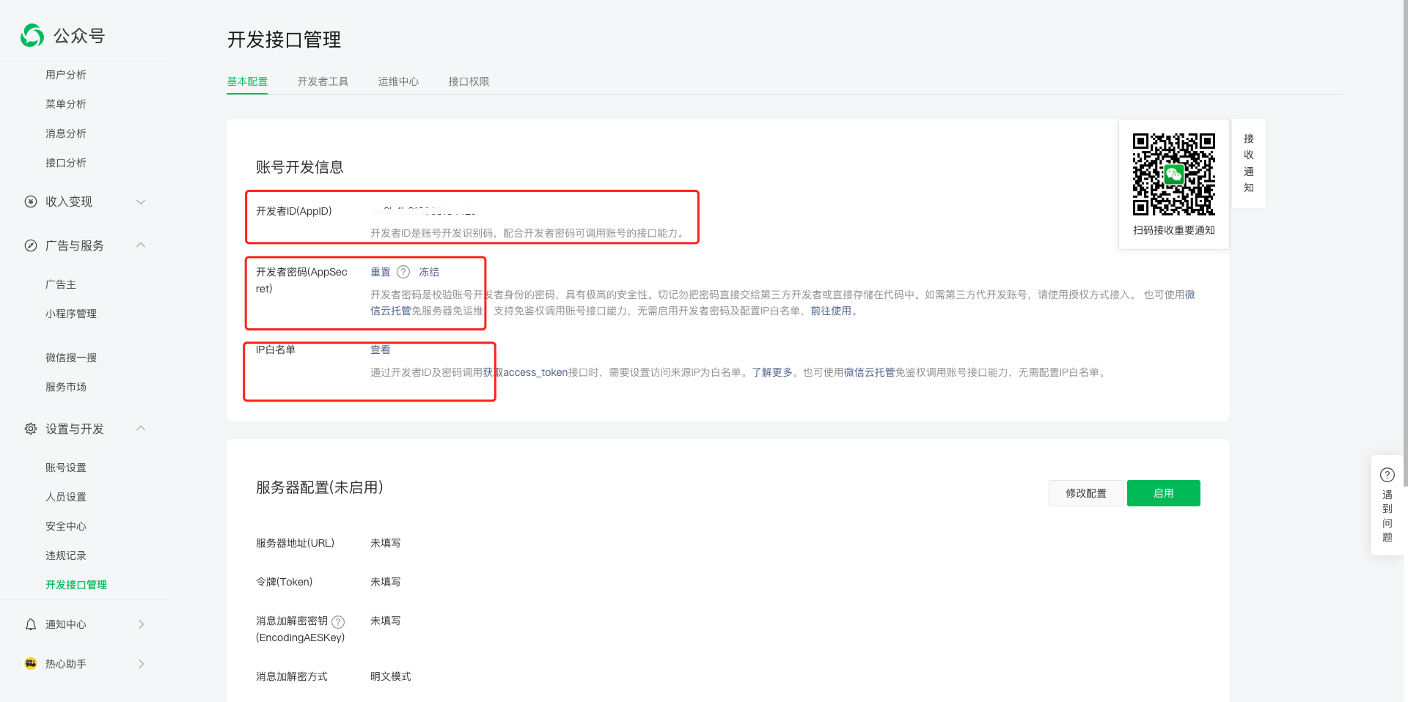The width and height of the screenshot is (1408, 702).
Task: Click the 公众号 green logo icon
Action: point(32,35)
